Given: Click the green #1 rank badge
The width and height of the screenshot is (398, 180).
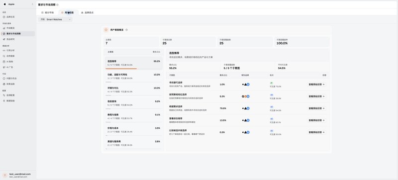Looking at the screenshot, I should point(271,83).
